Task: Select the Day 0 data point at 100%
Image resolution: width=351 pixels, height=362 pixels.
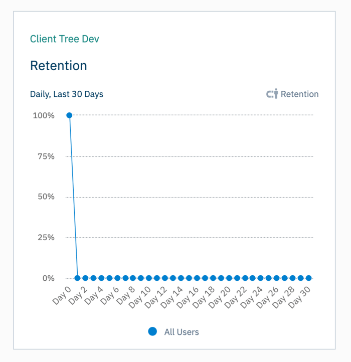Action: [x=69, y=115]
